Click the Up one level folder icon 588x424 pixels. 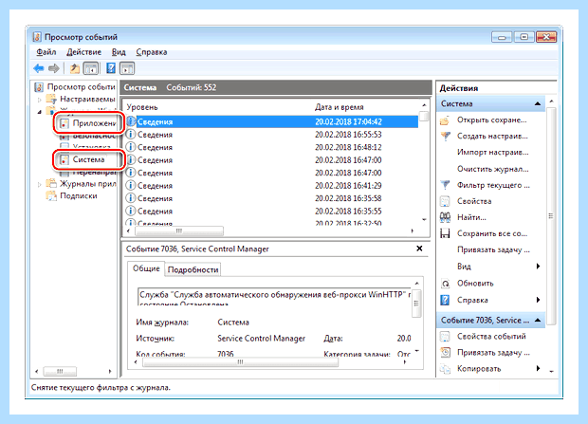[75, 68]
